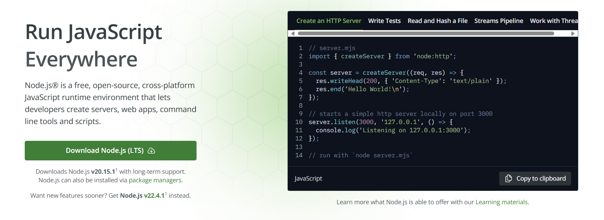Copy code with Copy to clipboard button
Viewport: 604px width, 220px height.
(535, 179)
